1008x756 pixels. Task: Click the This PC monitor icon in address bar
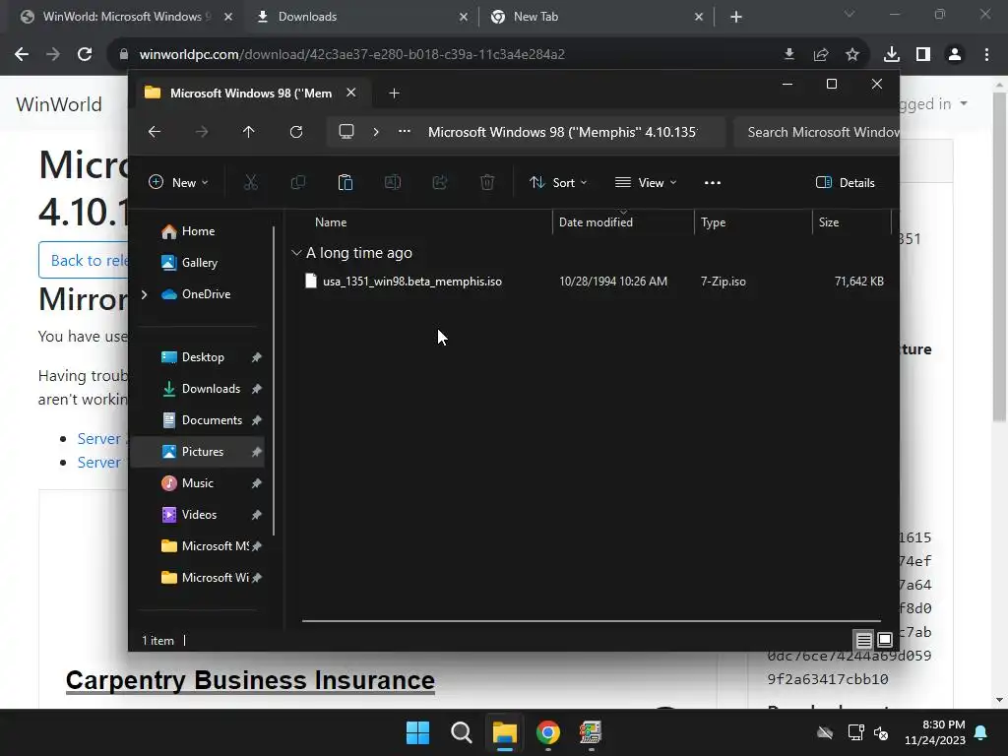[346, 132]
